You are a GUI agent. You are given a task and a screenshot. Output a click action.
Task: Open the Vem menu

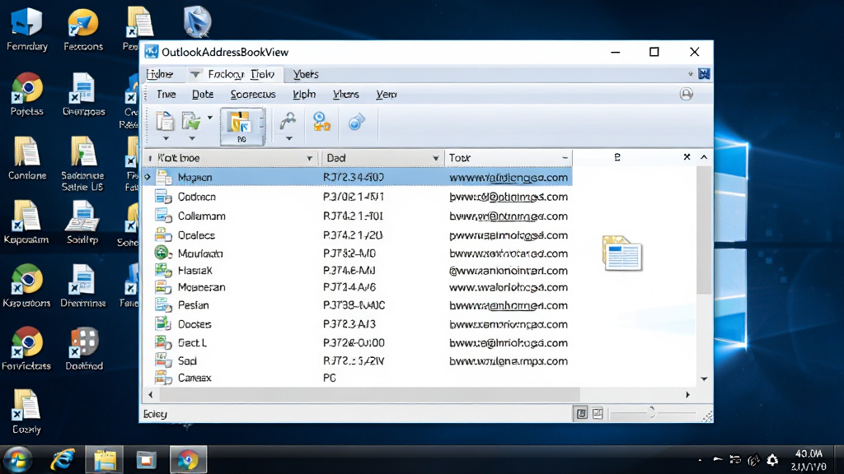point(387,94)
